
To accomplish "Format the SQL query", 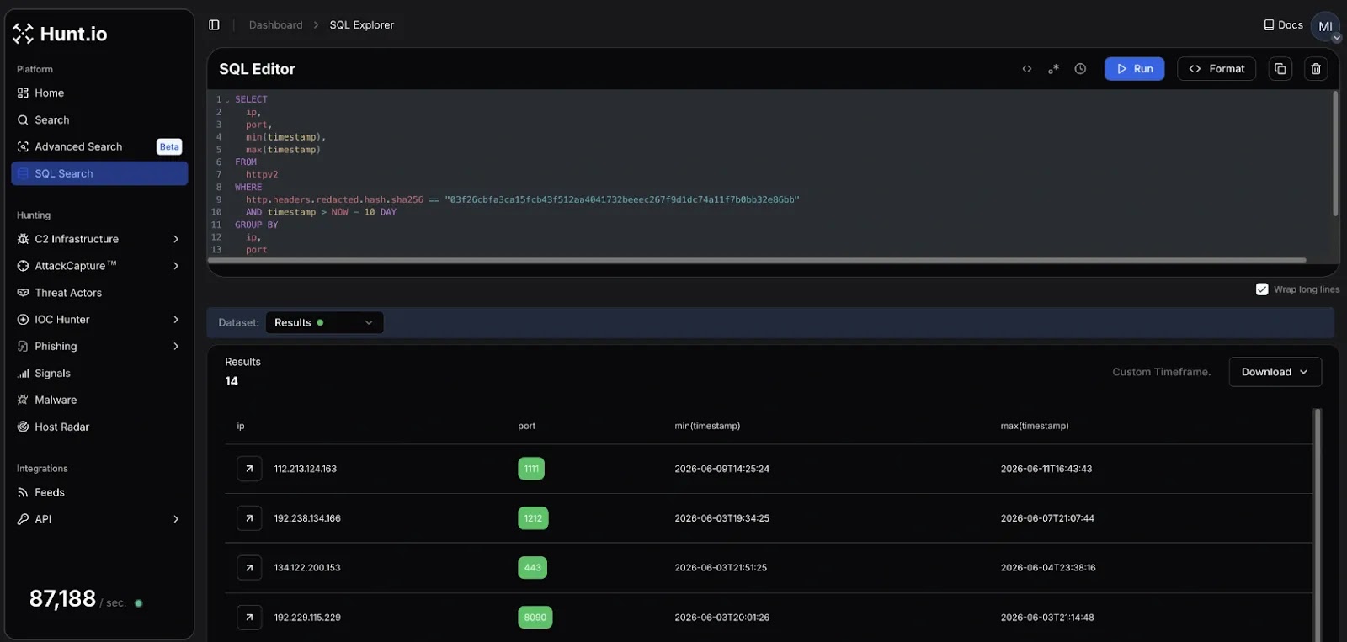I will [1217, 69].
